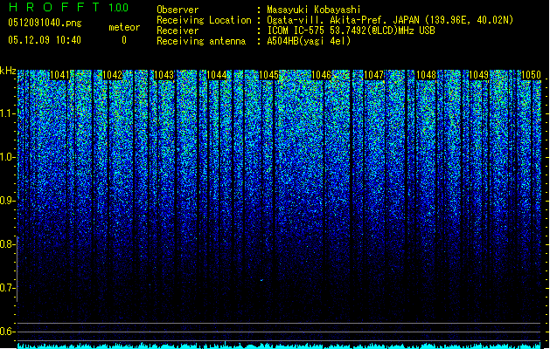550x349 pixels.
Task: Click the 1043 time marker
Action: (x=164, y=75)
